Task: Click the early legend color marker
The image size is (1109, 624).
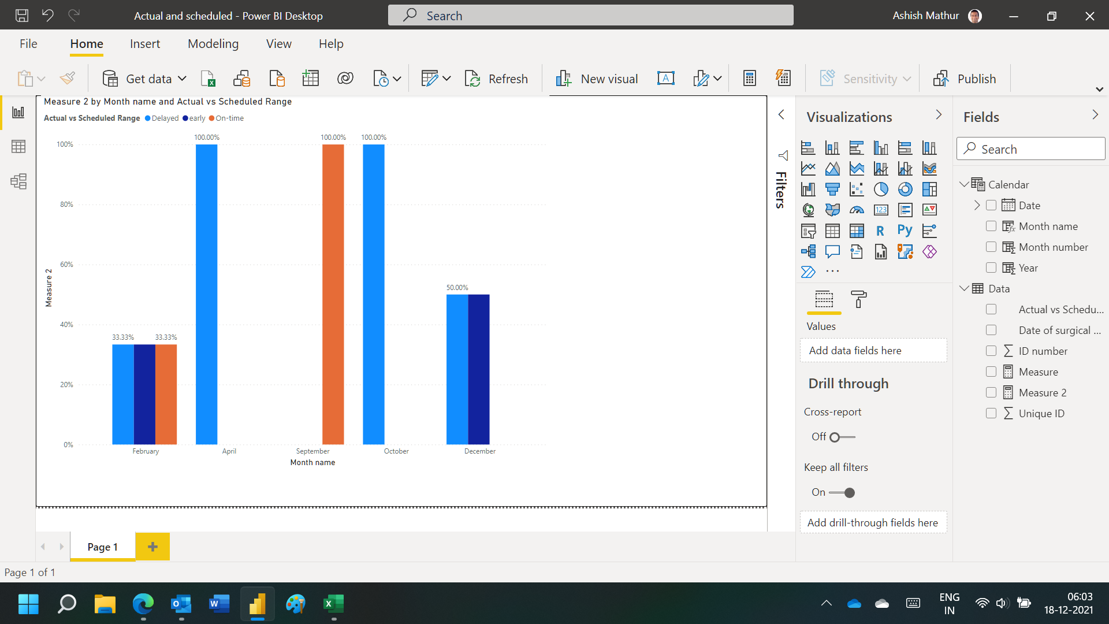Action: (185, 118)
